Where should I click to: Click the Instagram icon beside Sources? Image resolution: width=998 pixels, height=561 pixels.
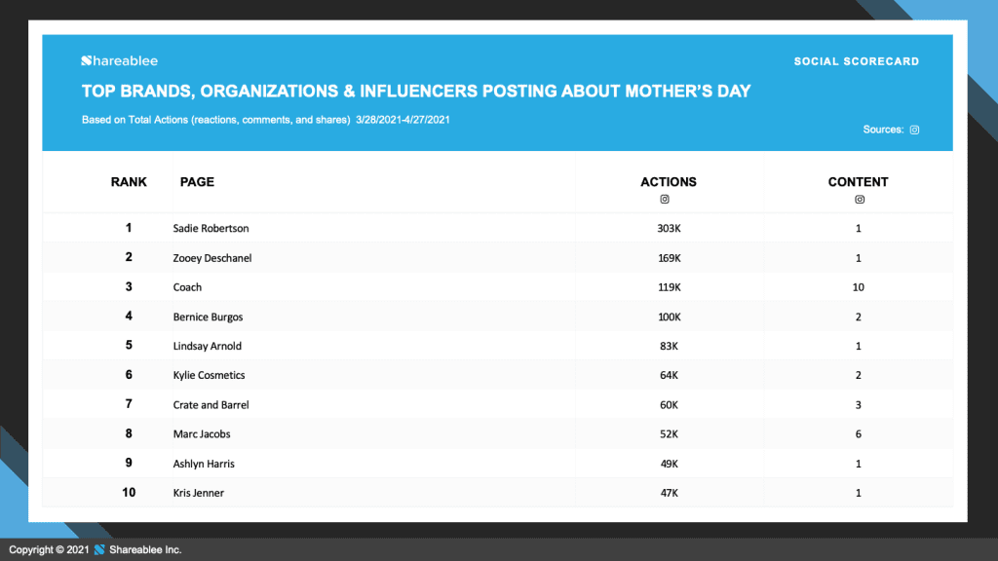914,130
